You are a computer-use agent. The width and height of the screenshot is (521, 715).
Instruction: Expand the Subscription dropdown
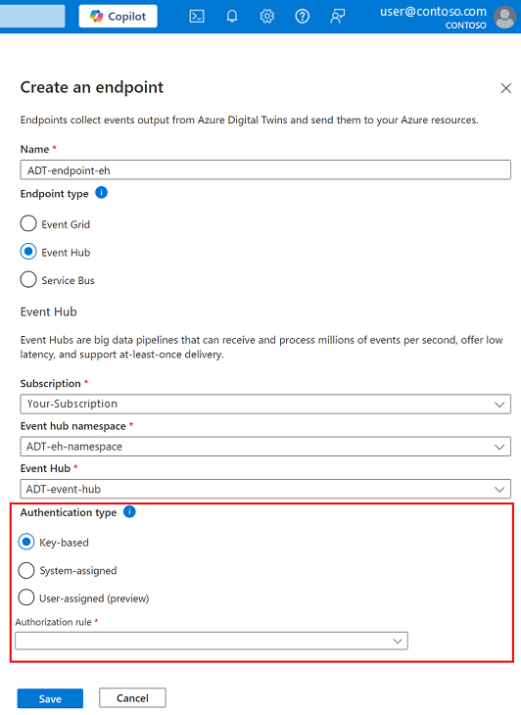point(265,404)
